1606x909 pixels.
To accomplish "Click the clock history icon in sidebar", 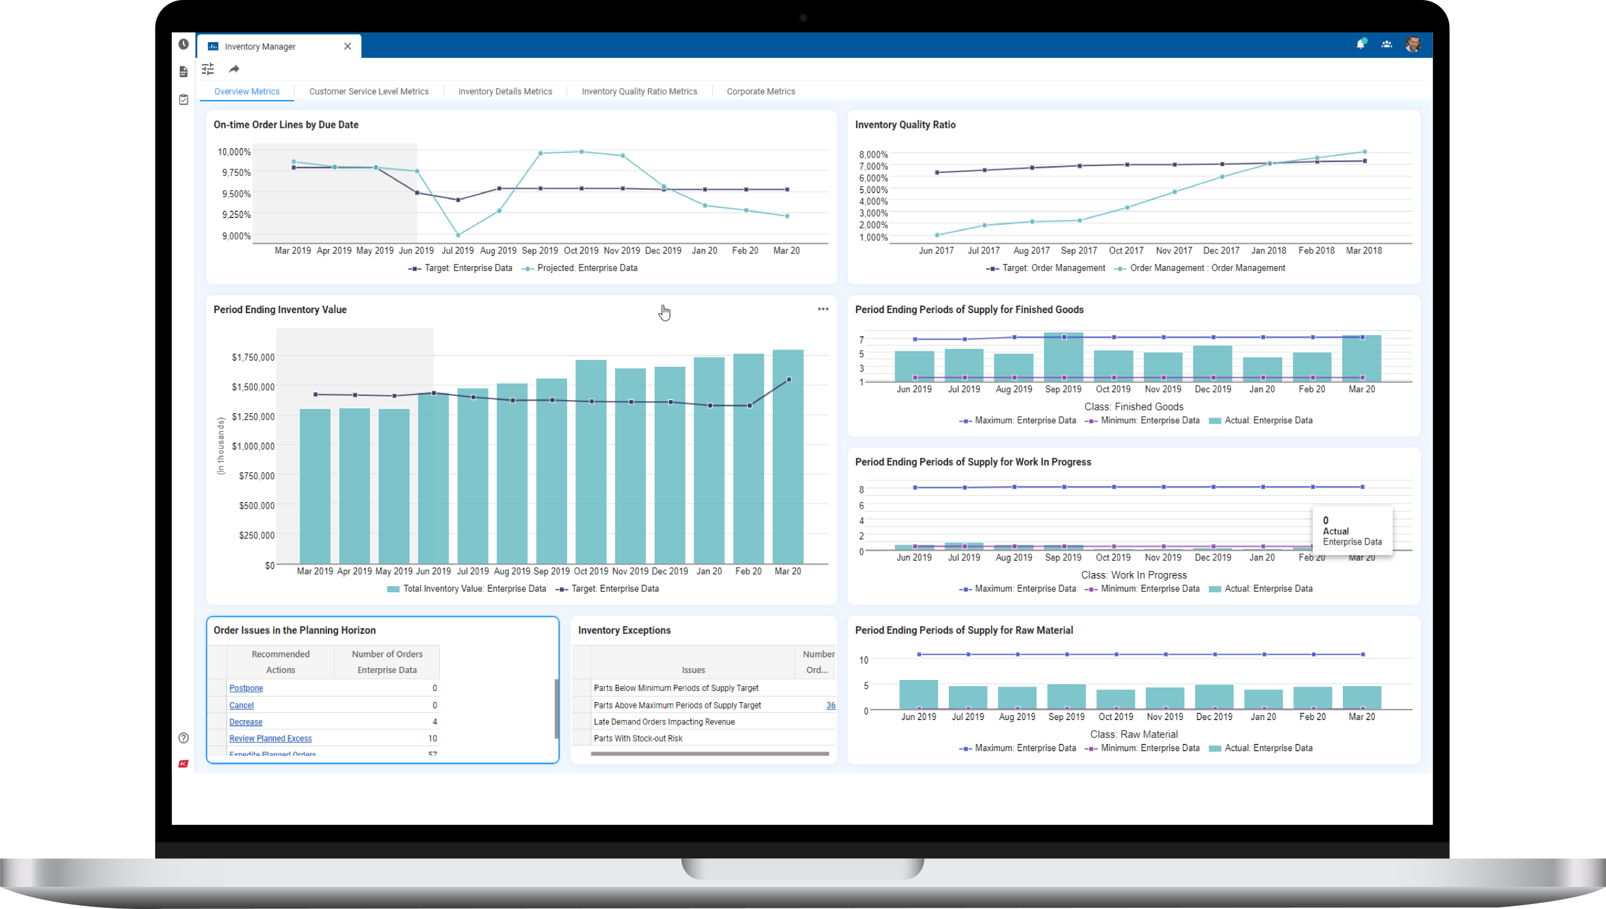I will pos(183,44).
